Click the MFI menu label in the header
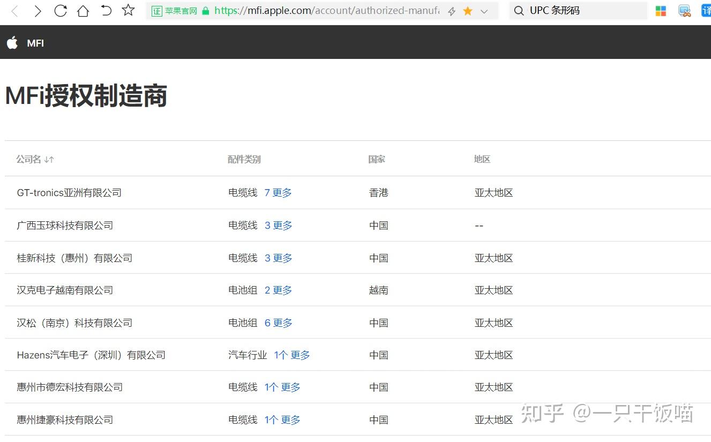Viewport: 711px width, 442px height. [35, 43]
